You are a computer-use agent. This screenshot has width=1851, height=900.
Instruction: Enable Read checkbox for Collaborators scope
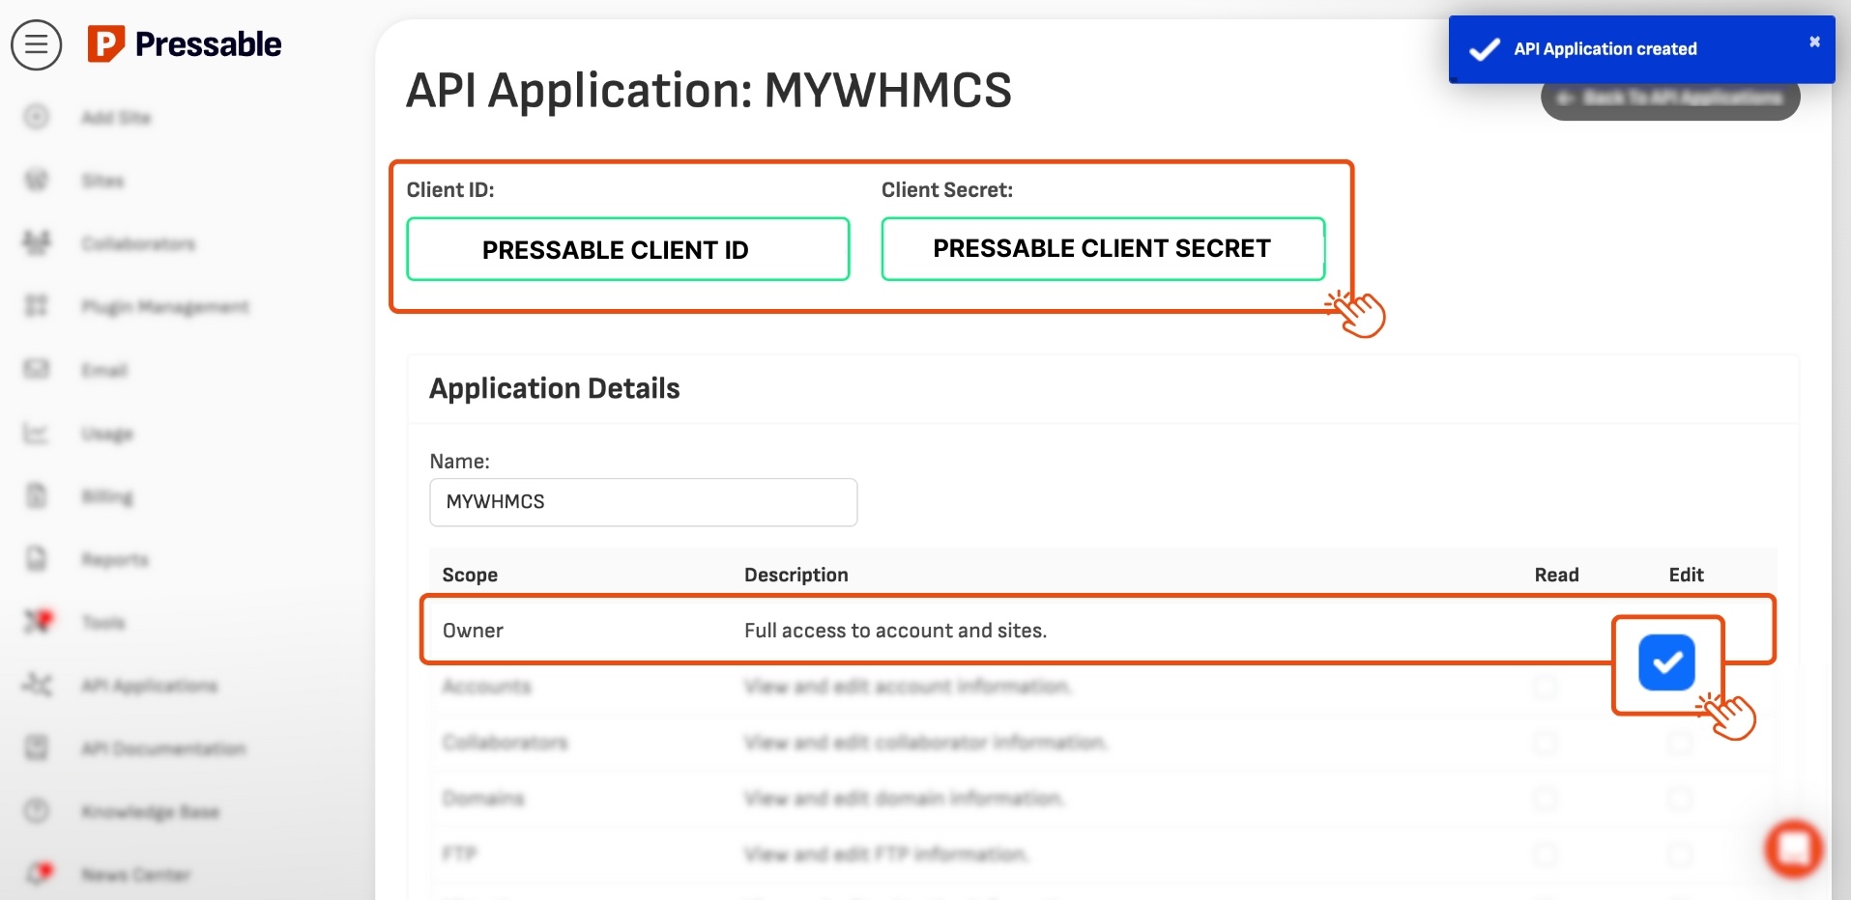pos(1545,743)
